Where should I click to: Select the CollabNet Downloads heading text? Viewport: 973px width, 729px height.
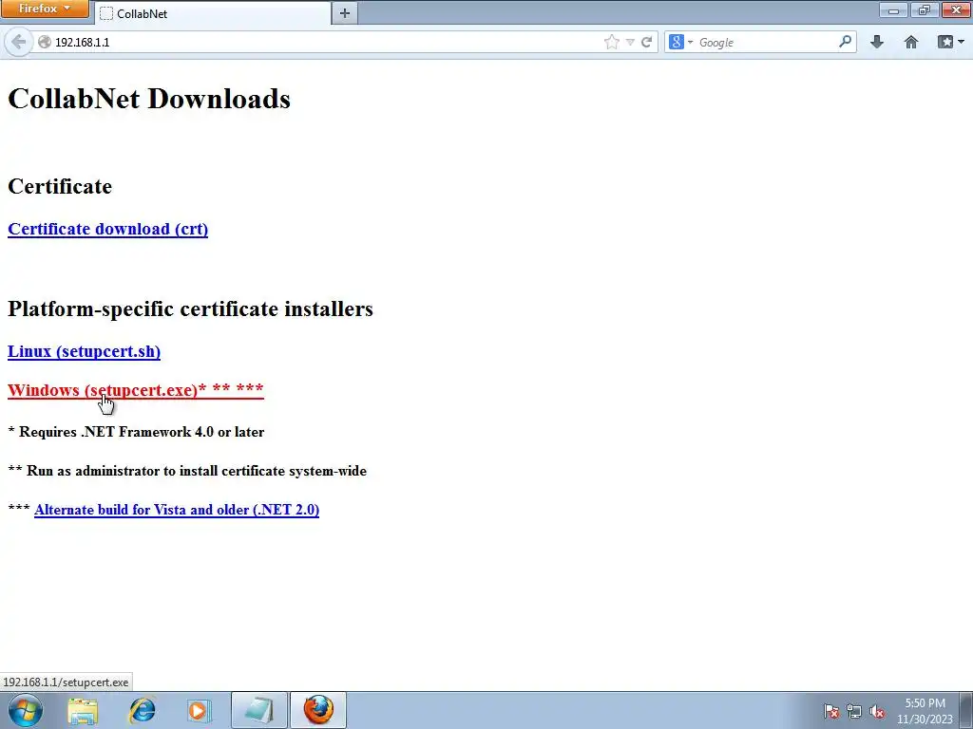(x=149, y=99)
